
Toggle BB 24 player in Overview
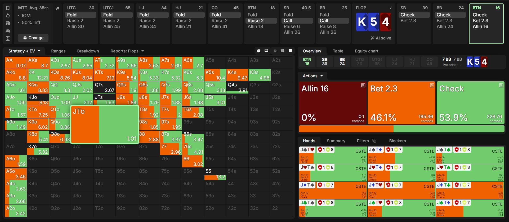(x=342, y=62)
